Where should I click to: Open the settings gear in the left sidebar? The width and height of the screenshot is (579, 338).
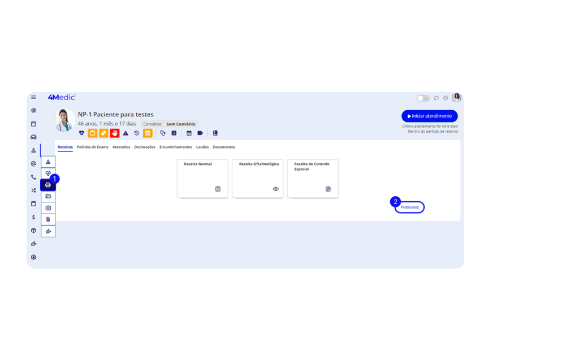(33, 257)
